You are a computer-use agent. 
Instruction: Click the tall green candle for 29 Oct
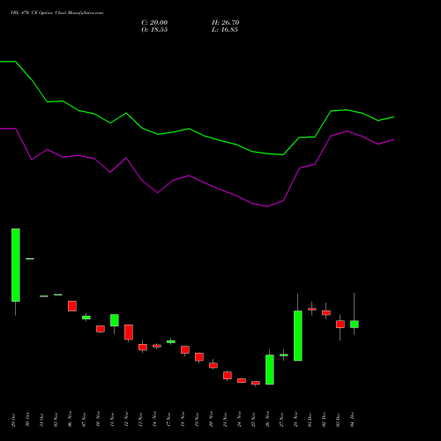16,265
